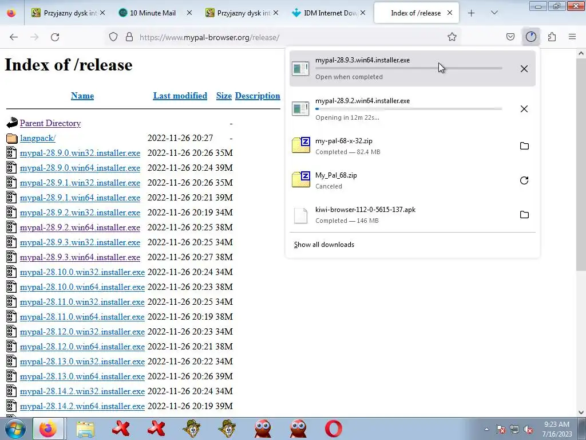The image size is (586, 440).
Task: Click the browser Back arrow
Action: pos(14,37)
